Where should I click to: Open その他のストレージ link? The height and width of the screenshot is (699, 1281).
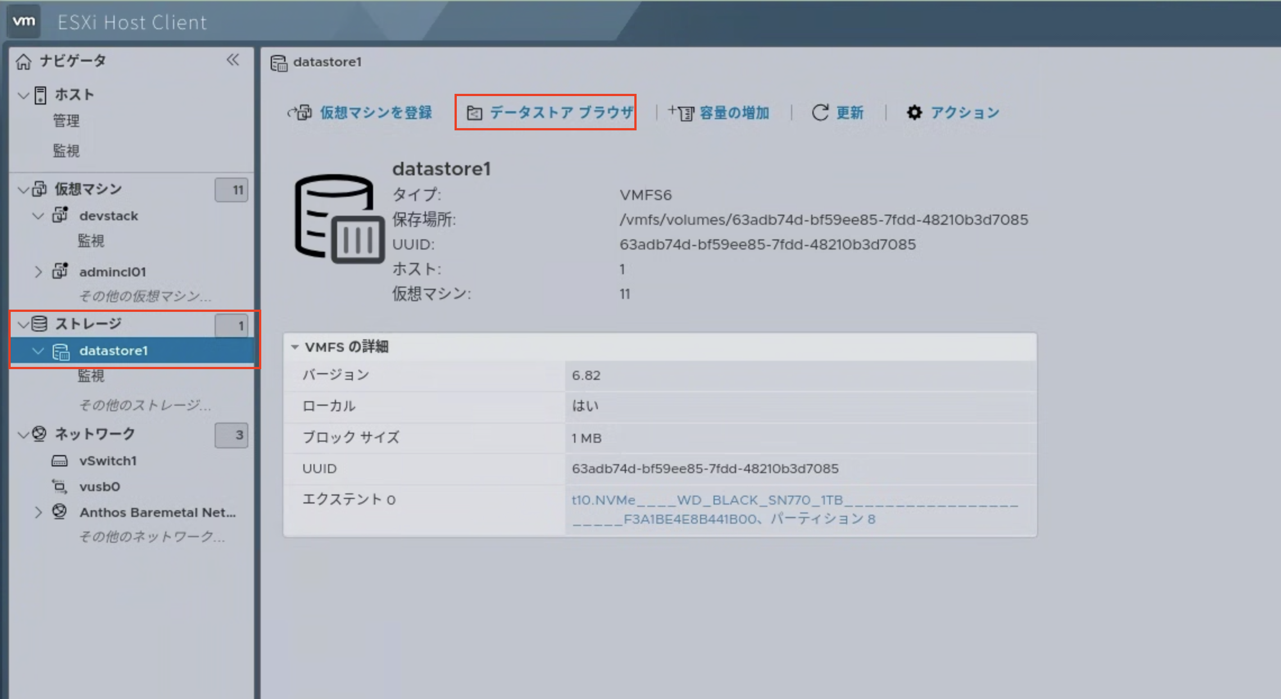click(x=145, y=406)
